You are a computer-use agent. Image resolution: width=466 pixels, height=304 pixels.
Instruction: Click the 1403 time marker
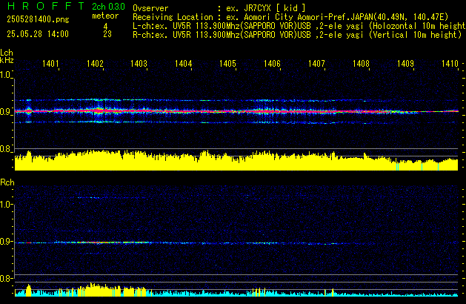(139, 64)
